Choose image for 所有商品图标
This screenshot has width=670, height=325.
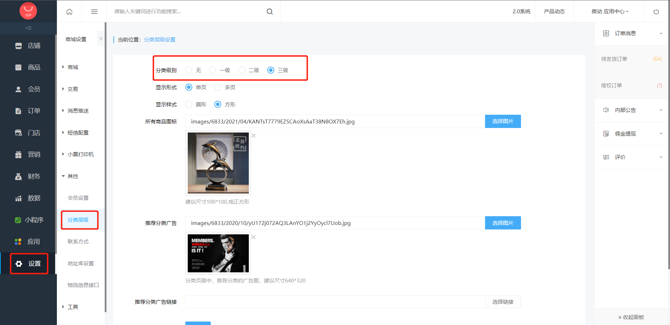pyautogui.click(x=503, y=121)
